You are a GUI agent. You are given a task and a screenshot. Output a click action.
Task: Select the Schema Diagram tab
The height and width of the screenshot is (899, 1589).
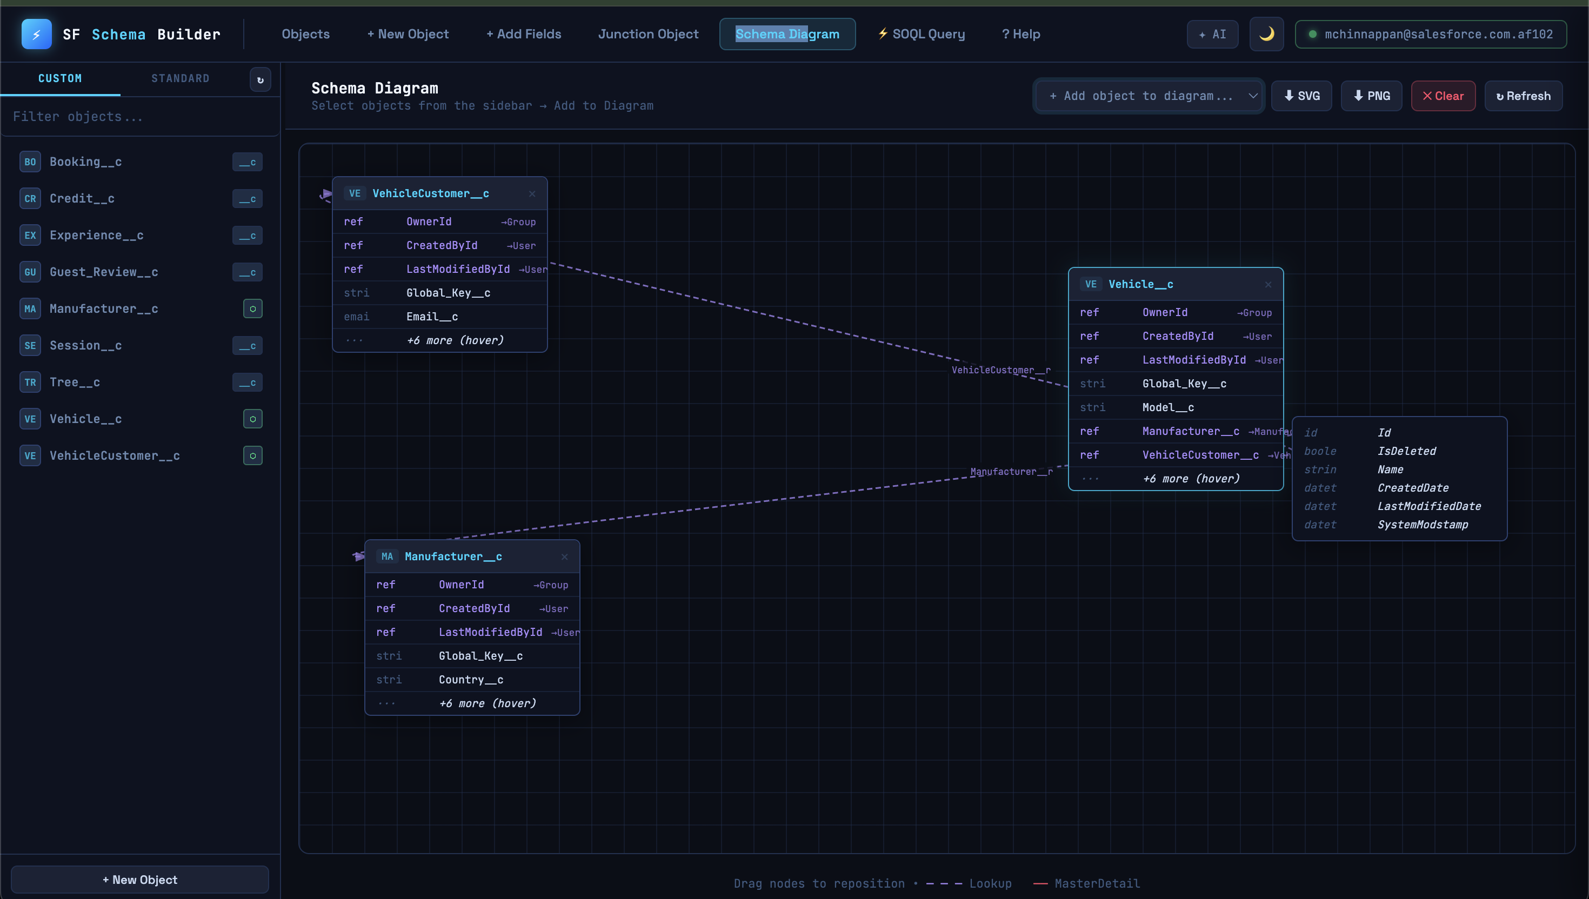click(787, 34)
